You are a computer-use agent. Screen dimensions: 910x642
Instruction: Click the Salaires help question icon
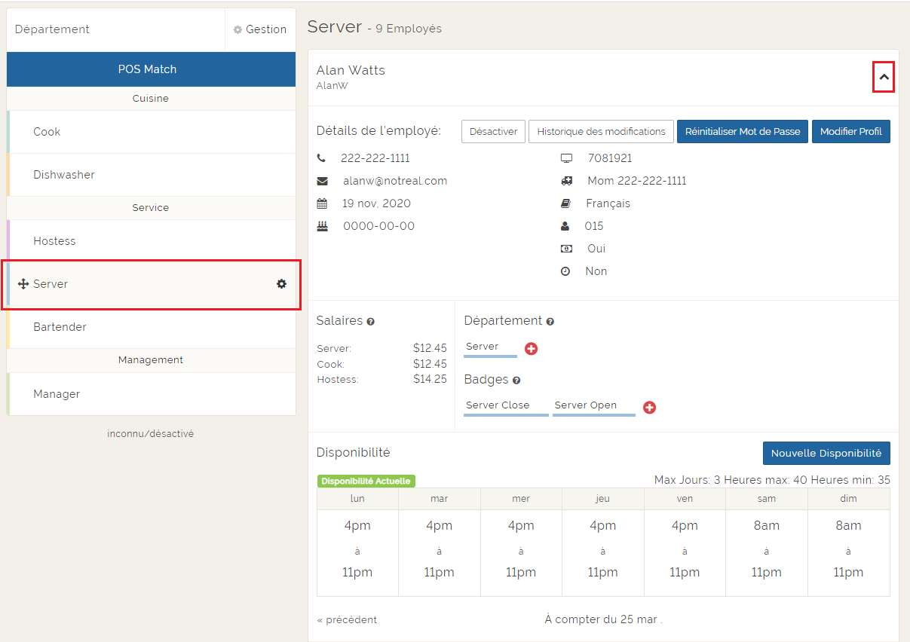370,322
